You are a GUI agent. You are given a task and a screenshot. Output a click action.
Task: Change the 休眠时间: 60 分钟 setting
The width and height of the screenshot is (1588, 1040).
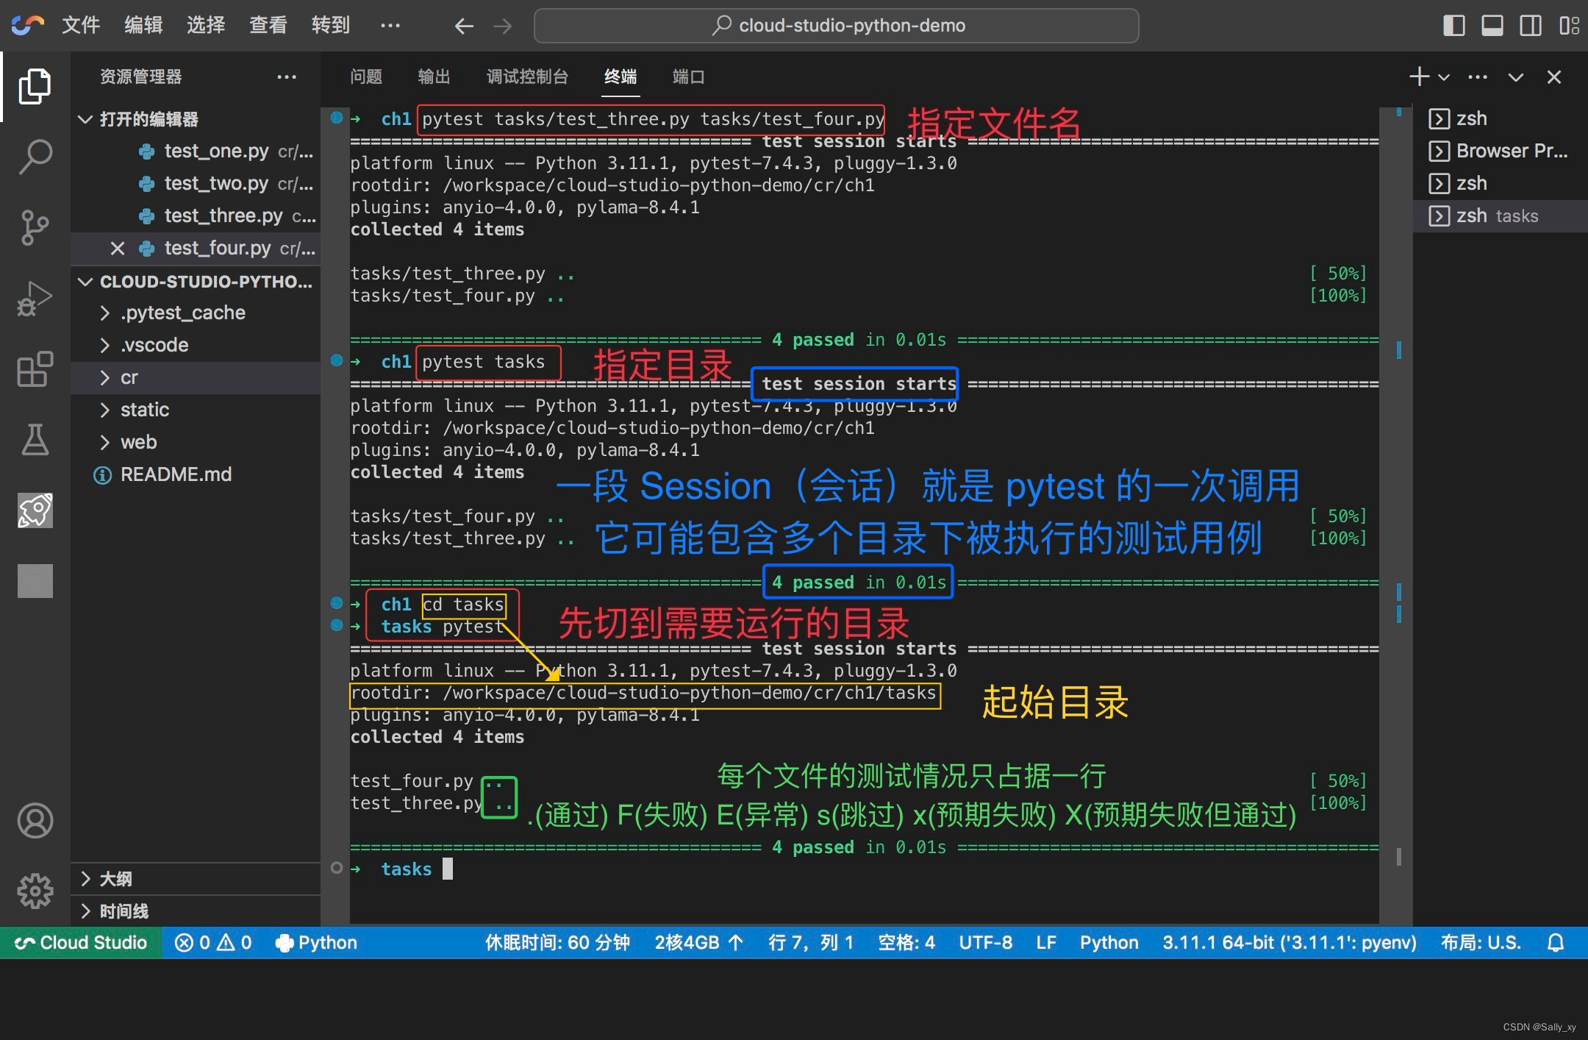(x=557, y=942)
